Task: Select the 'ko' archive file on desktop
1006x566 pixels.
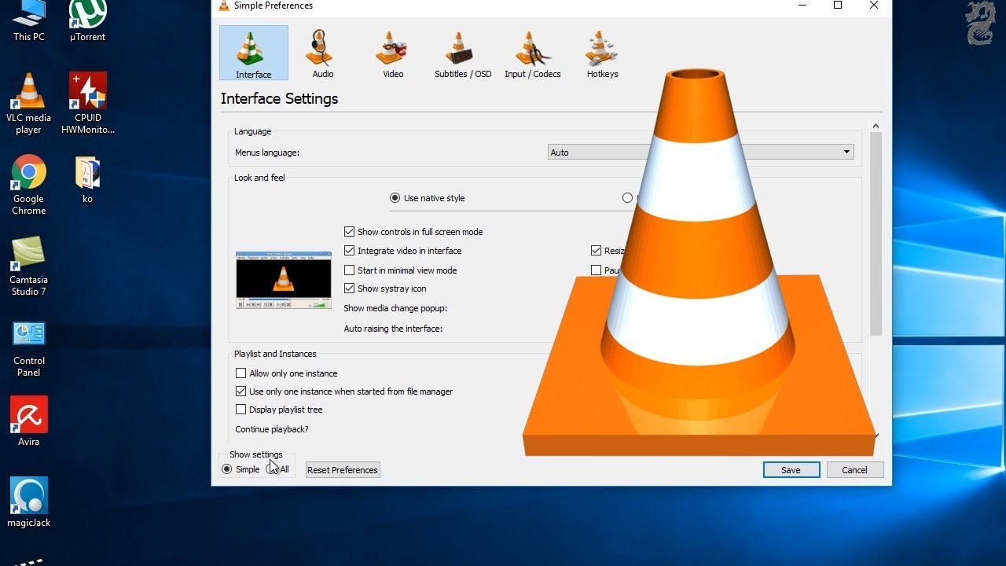Action: point(87,180)
